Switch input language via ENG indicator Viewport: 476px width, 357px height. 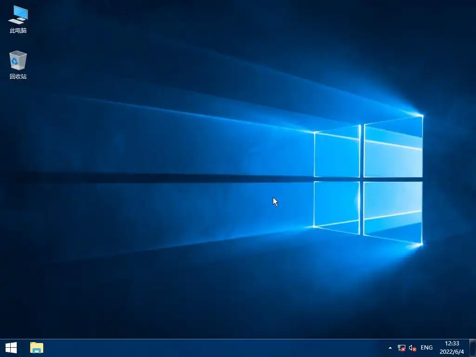pyautogui.click(x=427, y=348)
